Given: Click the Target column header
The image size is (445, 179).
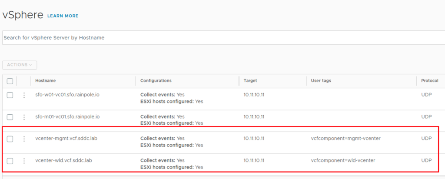Looking at the screenshot, I should (250, 81).
